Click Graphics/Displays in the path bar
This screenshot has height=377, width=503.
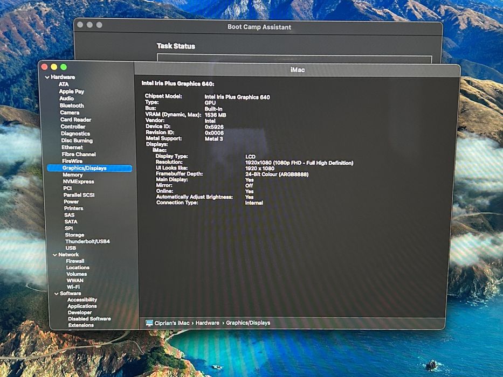pos(248,323)
